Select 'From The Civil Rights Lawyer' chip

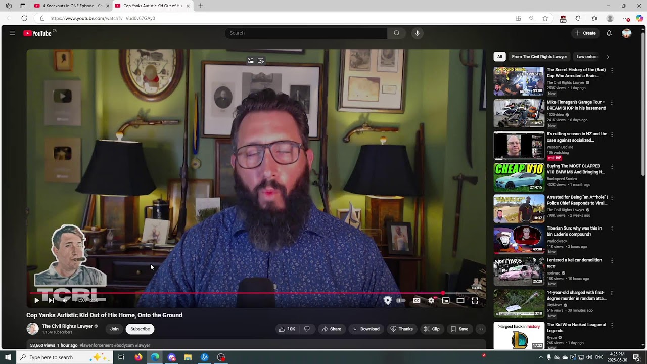tap(539, 57)
